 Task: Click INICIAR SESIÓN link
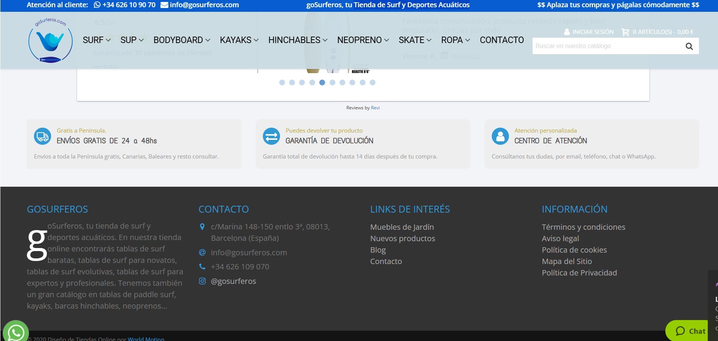pos(593,32)
